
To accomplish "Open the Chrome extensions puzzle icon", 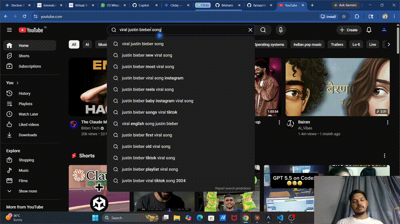I will point(356,16).
